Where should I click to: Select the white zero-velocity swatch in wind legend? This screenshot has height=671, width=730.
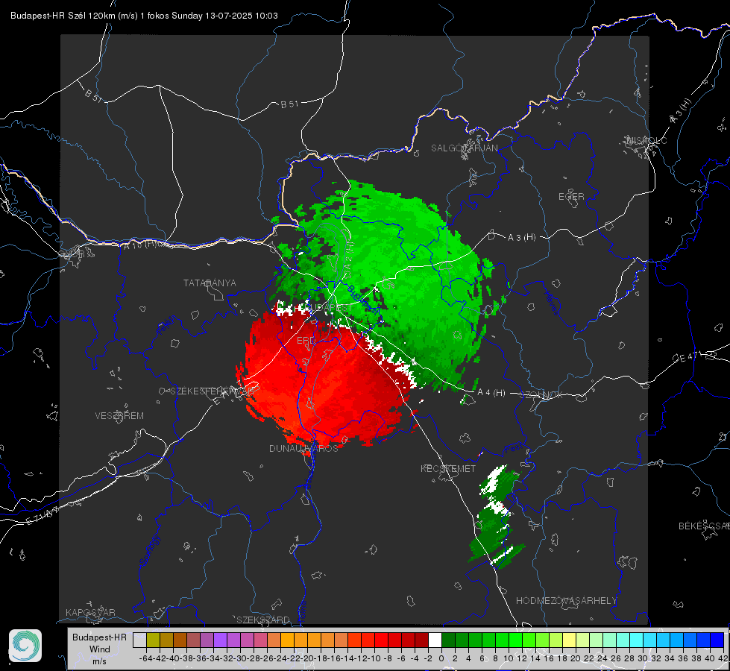[435, 640]
